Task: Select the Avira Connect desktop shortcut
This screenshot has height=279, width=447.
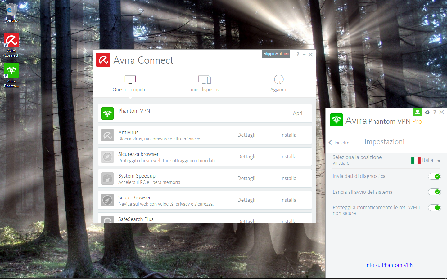Action: pyautogui.click(x=11, y=45)
